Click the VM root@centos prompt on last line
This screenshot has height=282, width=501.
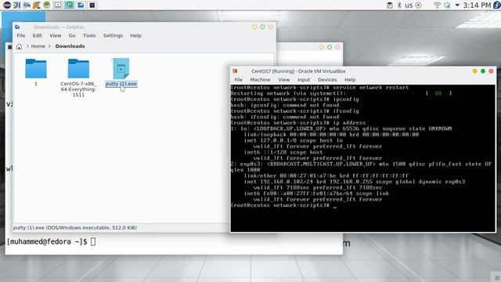(x=280, y=205)
